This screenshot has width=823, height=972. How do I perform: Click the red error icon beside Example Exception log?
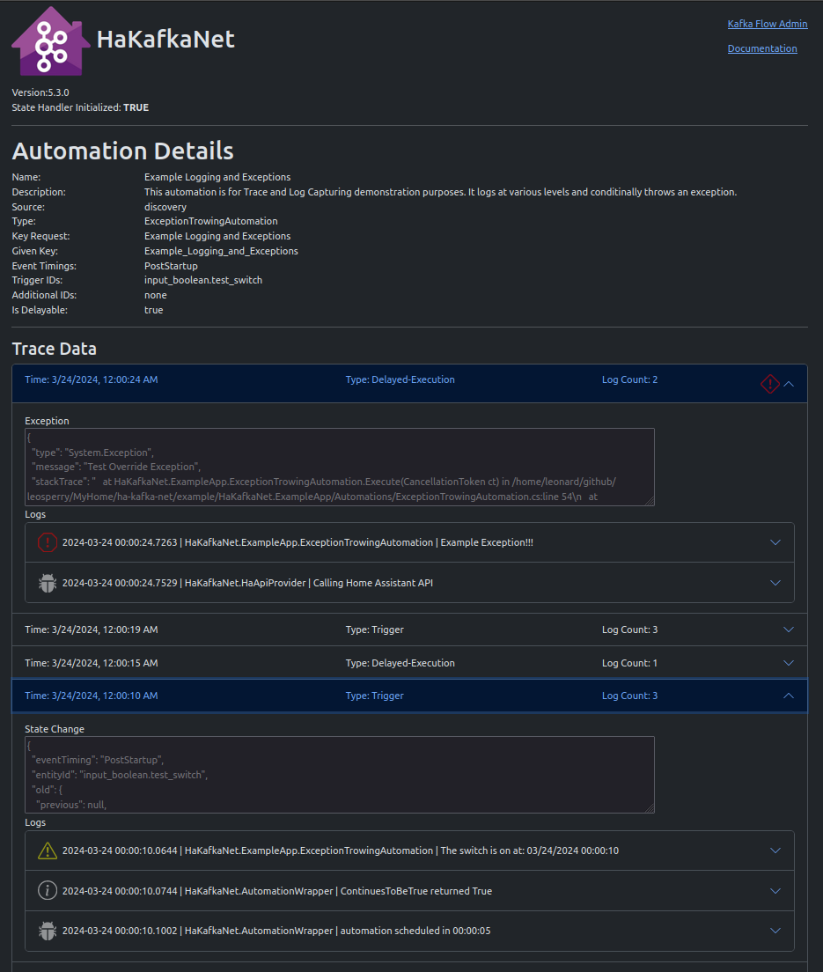[x=48, y=542]
